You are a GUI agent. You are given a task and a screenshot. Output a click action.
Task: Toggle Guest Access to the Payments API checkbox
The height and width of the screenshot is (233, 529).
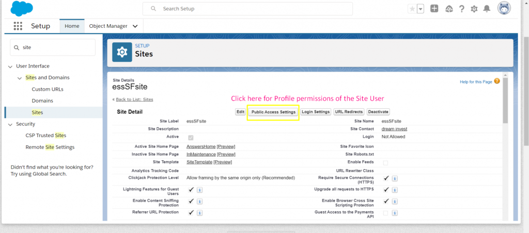385,212
